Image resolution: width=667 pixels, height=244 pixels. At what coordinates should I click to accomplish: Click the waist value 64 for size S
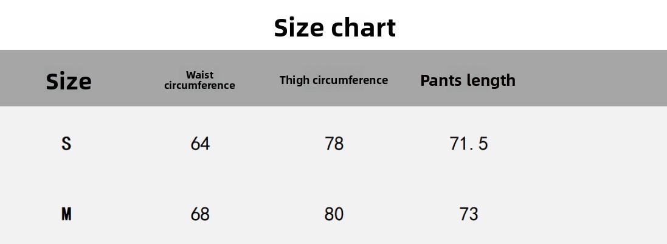200,144
